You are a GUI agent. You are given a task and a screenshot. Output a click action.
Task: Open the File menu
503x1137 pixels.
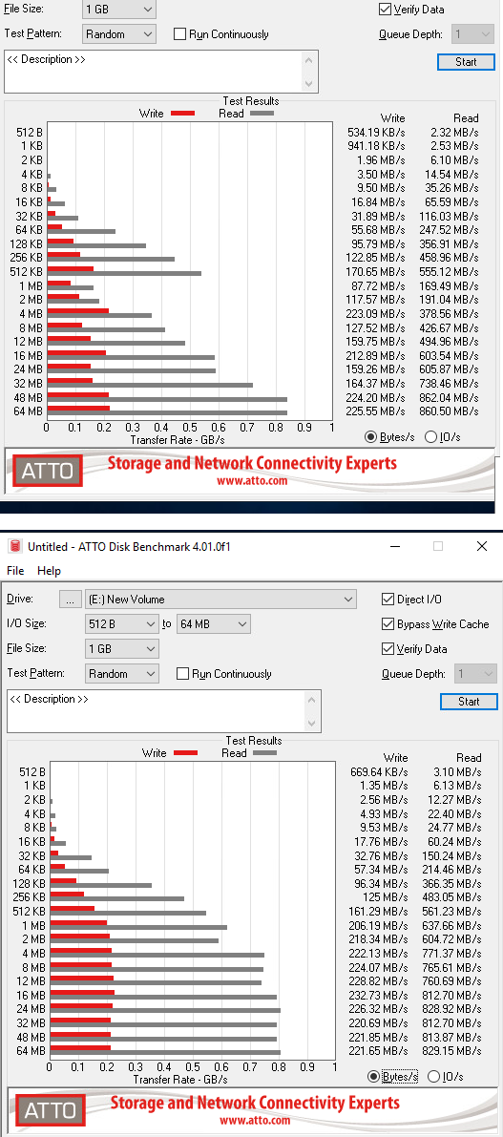click(x=15, y=571)
